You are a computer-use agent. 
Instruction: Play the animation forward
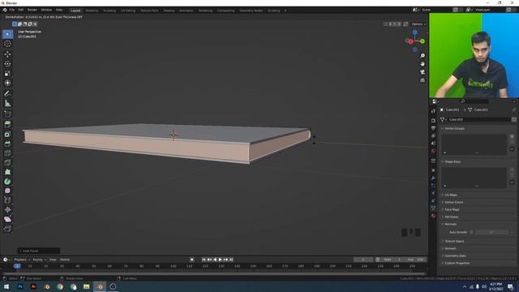[x=220, y=260]
